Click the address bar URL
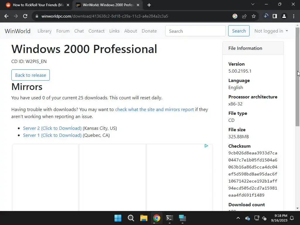The width and height of the screenshot is (300, 225). pyautogui.click(x=105, y=16)
